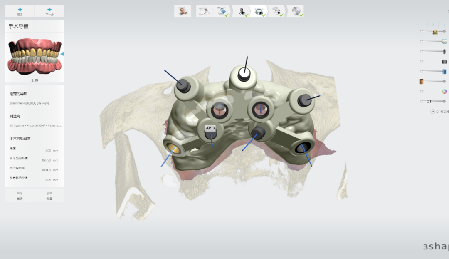The width and height of the screenshot is (449, 259).
Task: Click the Next step (下一步) button
Action: [x=49, y=11]
